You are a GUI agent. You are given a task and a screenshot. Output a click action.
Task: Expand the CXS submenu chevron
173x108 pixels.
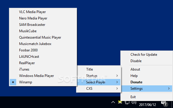117,89
